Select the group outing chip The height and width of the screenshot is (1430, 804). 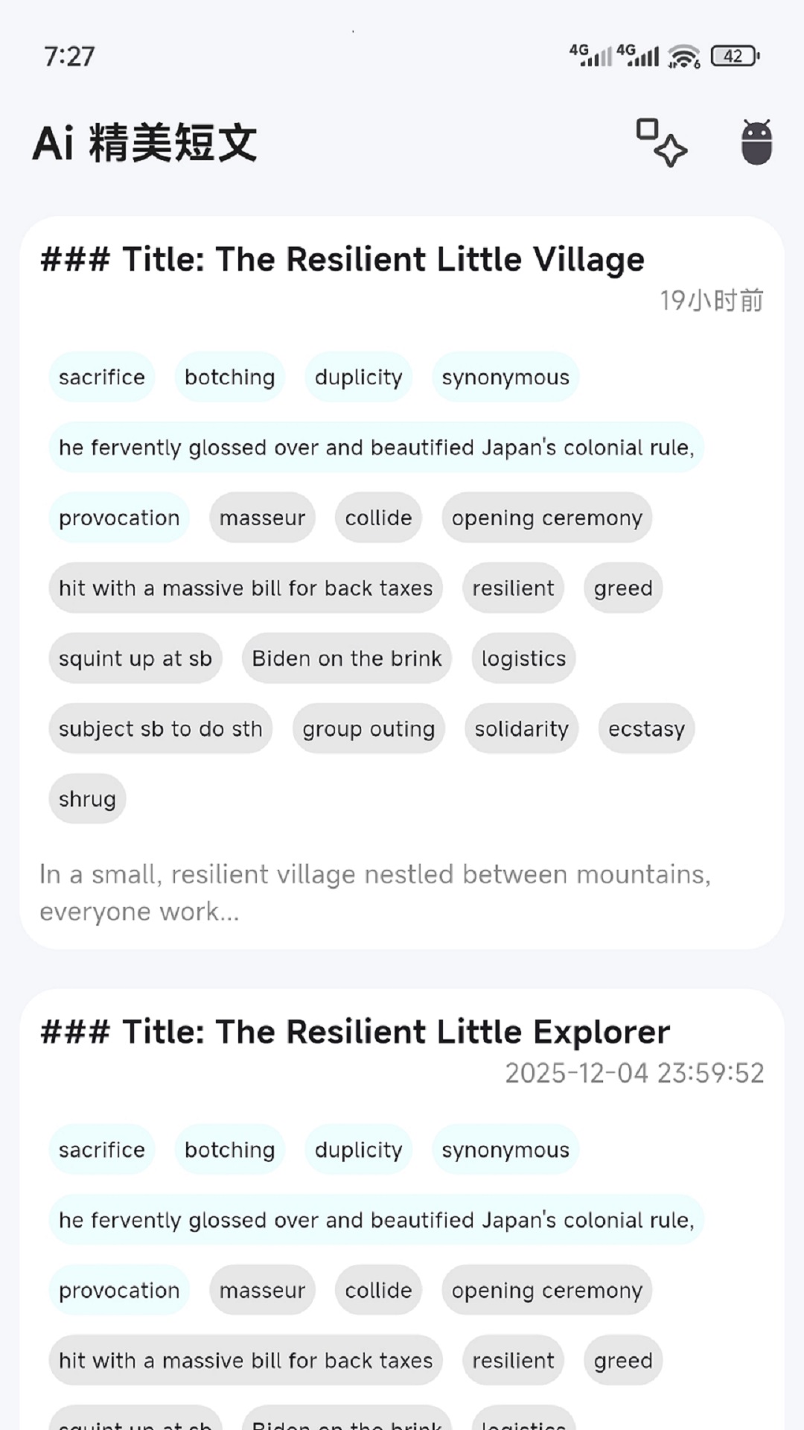[x=368, y=729]
